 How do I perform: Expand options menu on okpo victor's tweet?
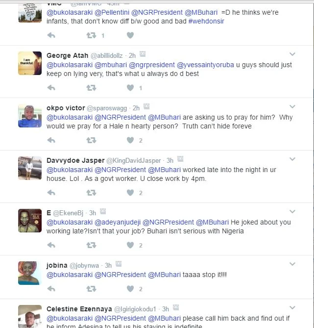(x=292, y=107)
